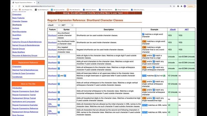Open the Word Boundaries sidebar link
The height and width of the screenshot is (116, 207).
coord(19,32)
